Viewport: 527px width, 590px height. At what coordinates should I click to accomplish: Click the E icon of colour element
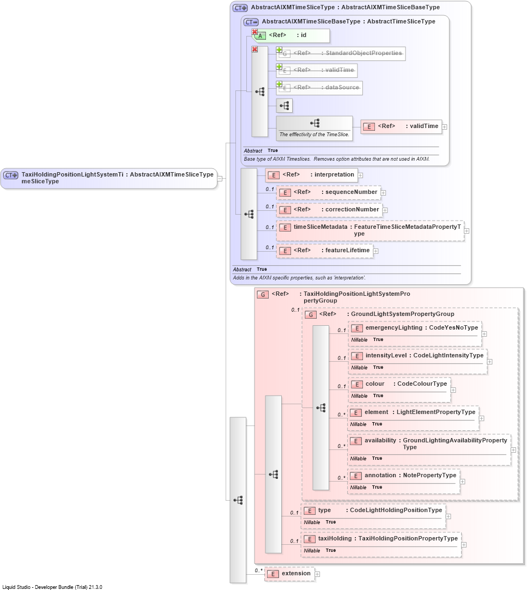357,384
